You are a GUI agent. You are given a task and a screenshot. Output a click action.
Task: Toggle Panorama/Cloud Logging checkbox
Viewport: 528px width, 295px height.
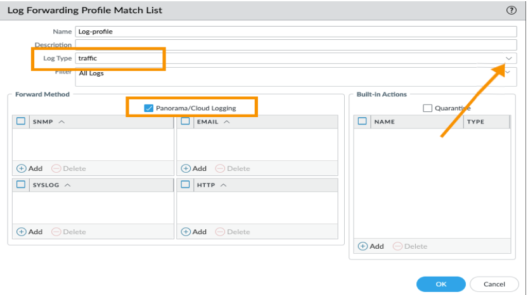click(x=149, y=108)
